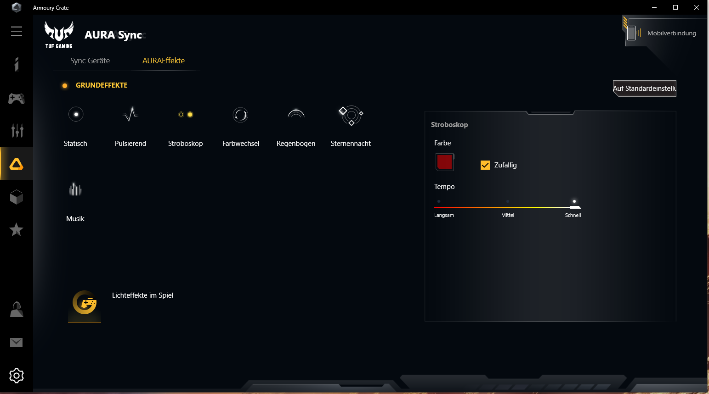
Task: Open the scenario profiles sliders icon
Action: pos(17,131)
